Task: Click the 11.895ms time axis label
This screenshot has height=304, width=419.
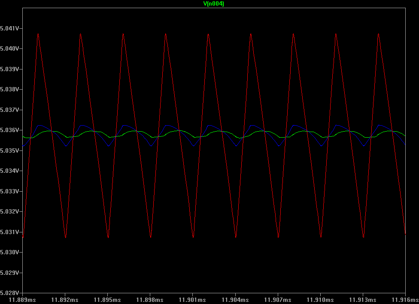Action: coord(107,299)
